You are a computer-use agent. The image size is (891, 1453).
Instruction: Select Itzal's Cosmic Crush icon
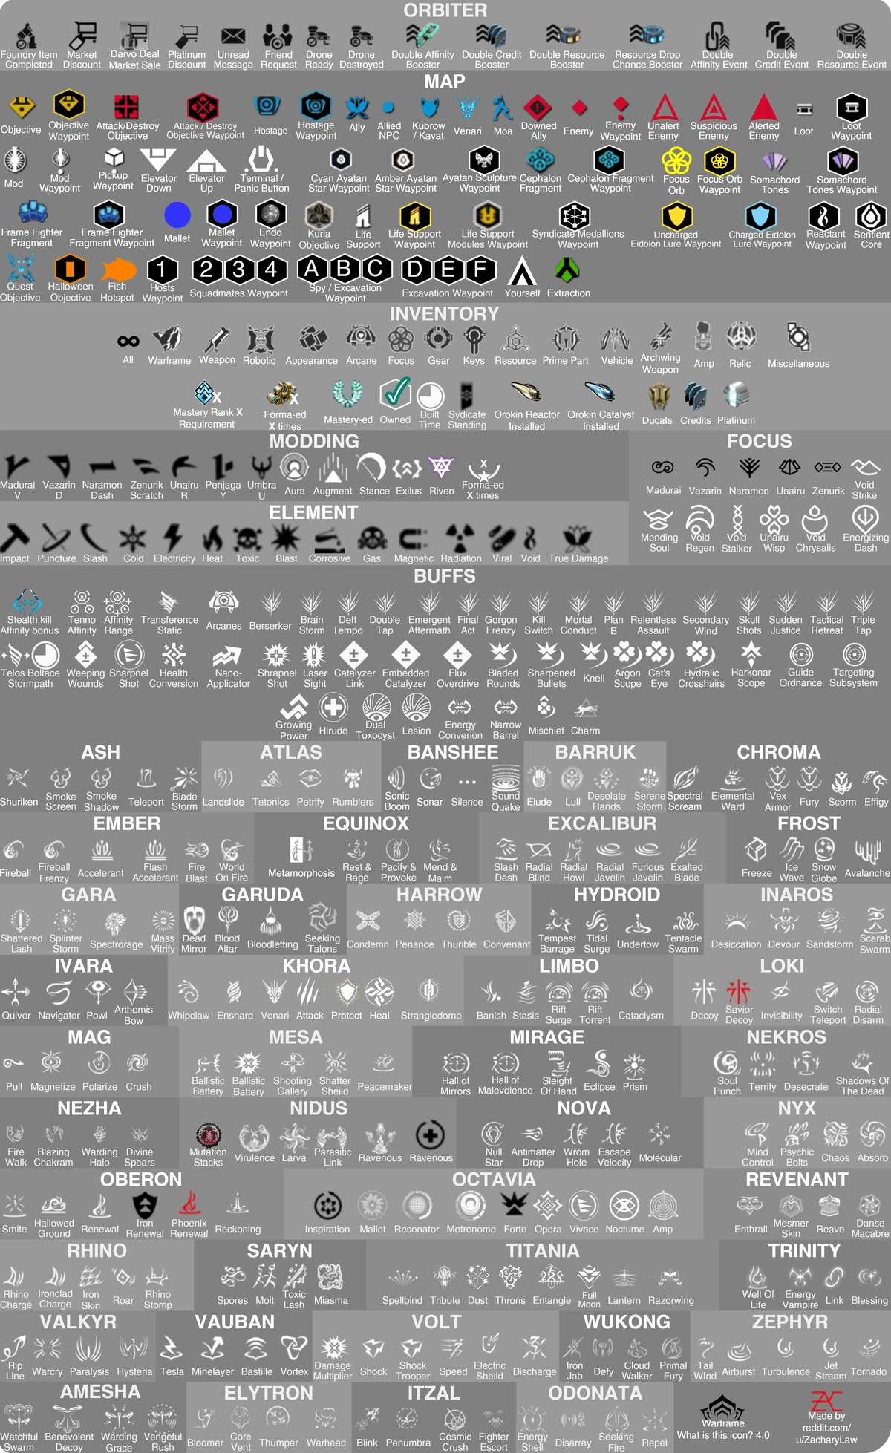pyautogui.click(x=454, y=1420)
